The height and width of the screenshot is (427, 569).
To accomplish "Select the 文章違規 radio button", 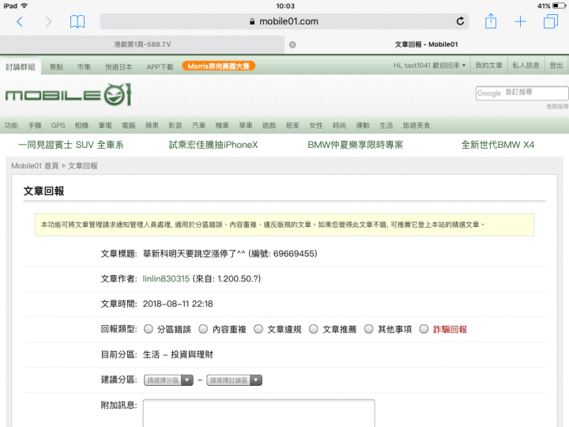I will [x=258, y=329].
